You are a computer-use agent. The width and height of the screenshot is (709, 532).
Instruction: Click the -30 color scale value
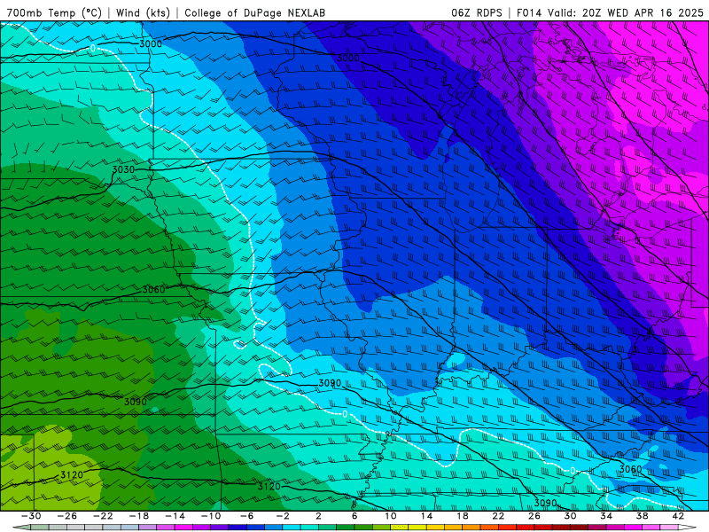(31, 516)
